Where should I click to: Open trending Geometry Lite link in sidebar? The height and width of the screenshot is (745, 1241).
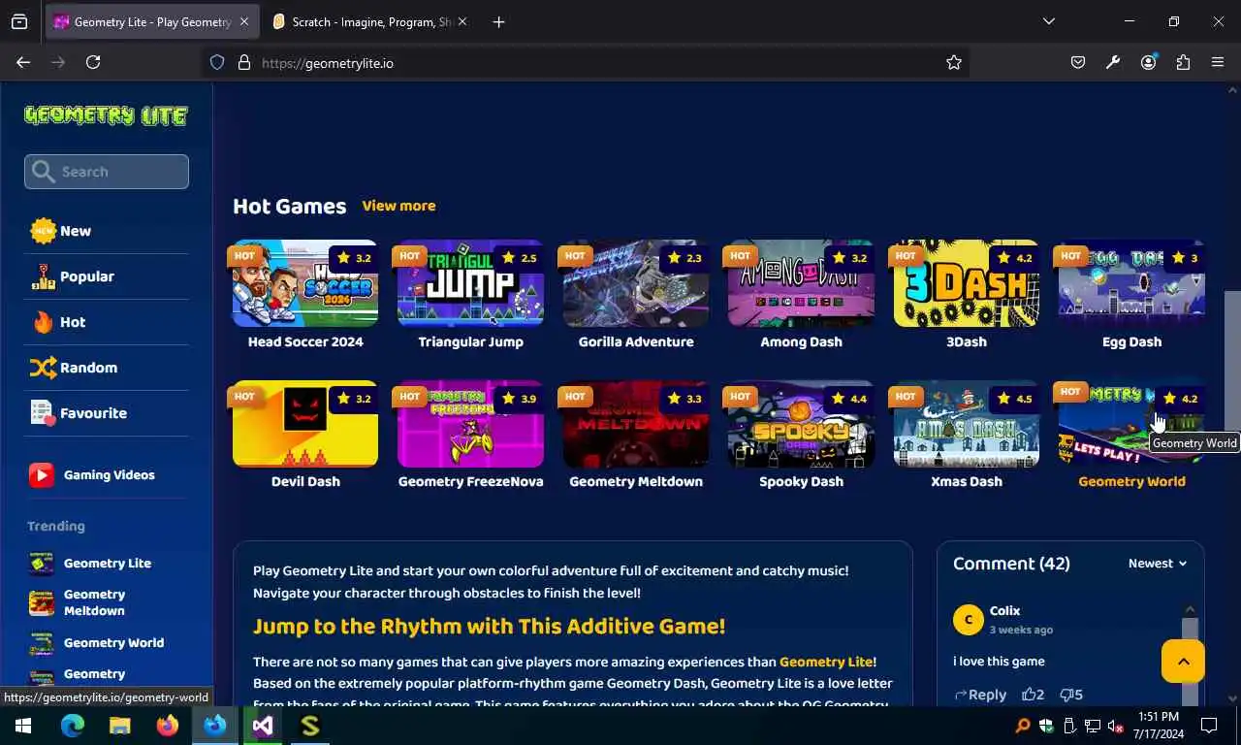coord(107,564)
